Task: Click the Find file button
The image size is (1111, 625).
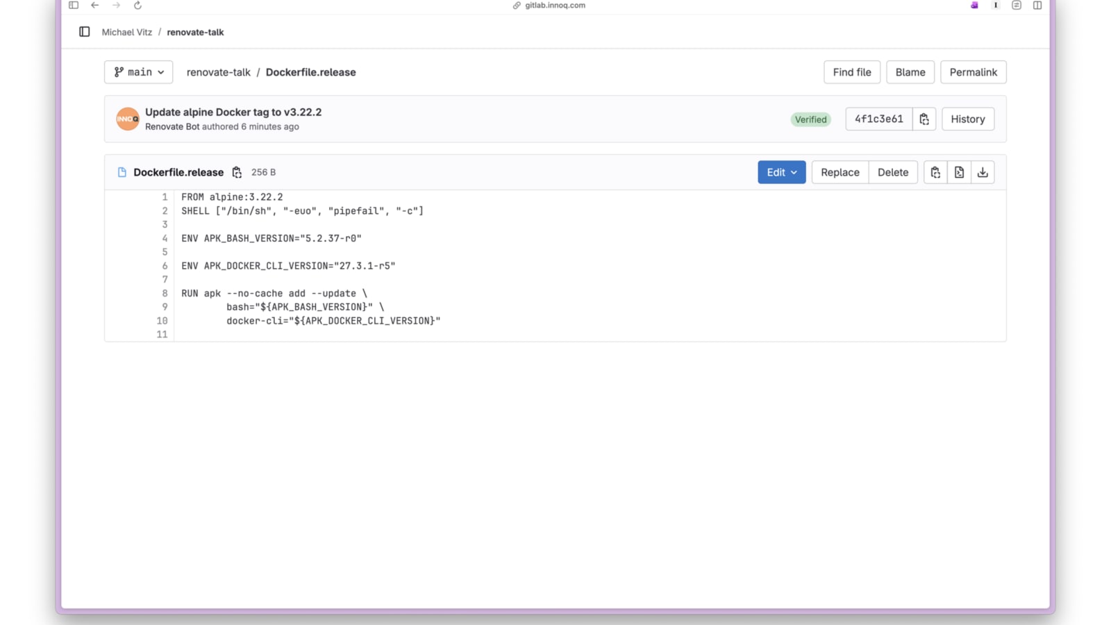Action: click(x=852, y=72)
